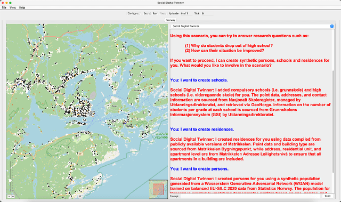Click '(2) How can their situation be improved?'

(x=224, y=51)
